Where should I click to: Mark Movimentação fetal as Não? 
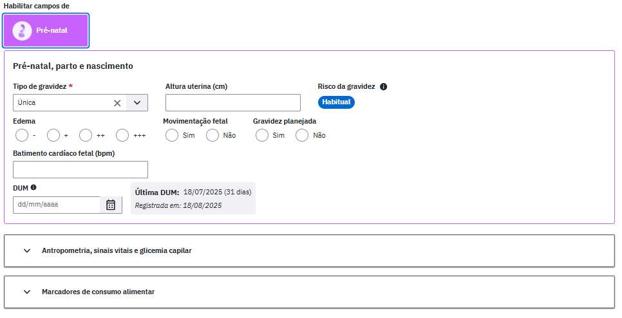[212, 135]
